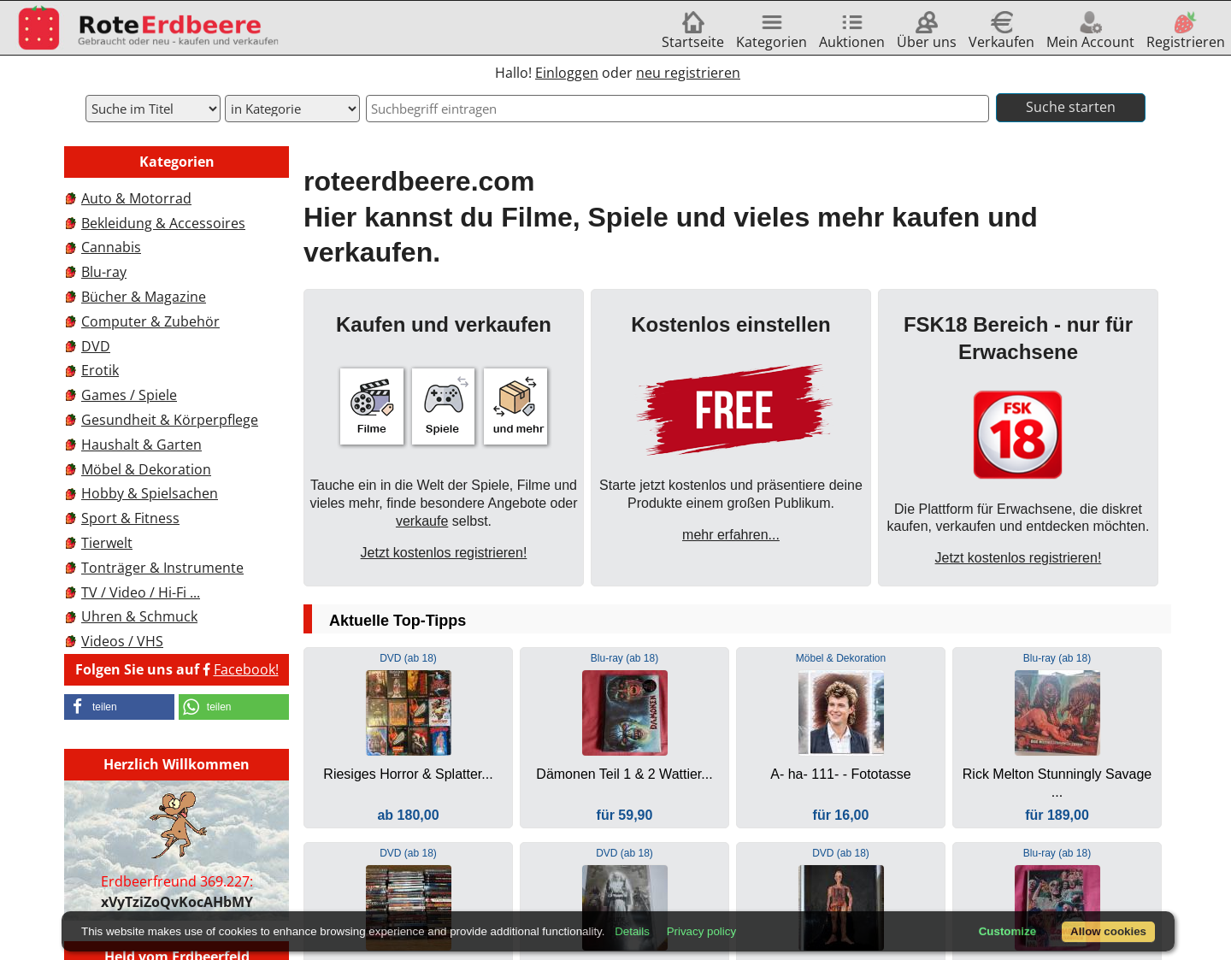1231x960 pixels.
Task: Click the price 'ab 180,00'
Action: pyautogui.click(x=409, y=816)
